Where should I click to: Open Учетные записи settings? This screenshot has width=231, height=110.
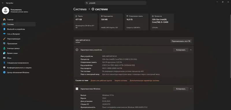[x=19, y=49]
